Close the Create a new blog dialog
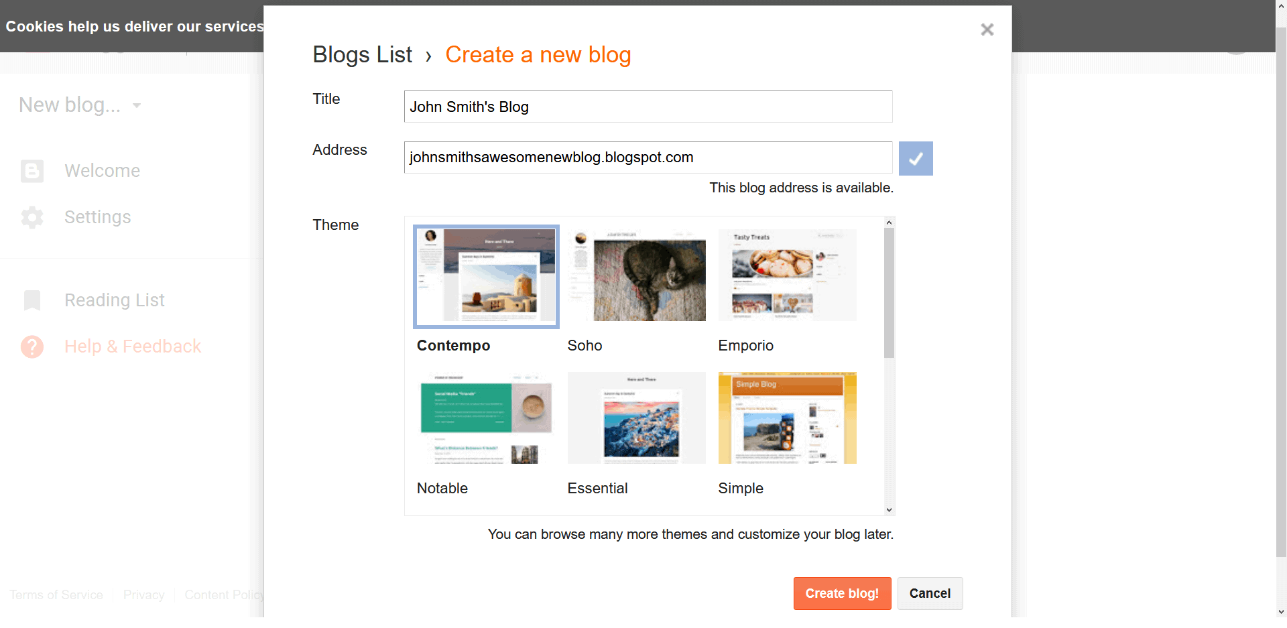 tap(987, 29)
